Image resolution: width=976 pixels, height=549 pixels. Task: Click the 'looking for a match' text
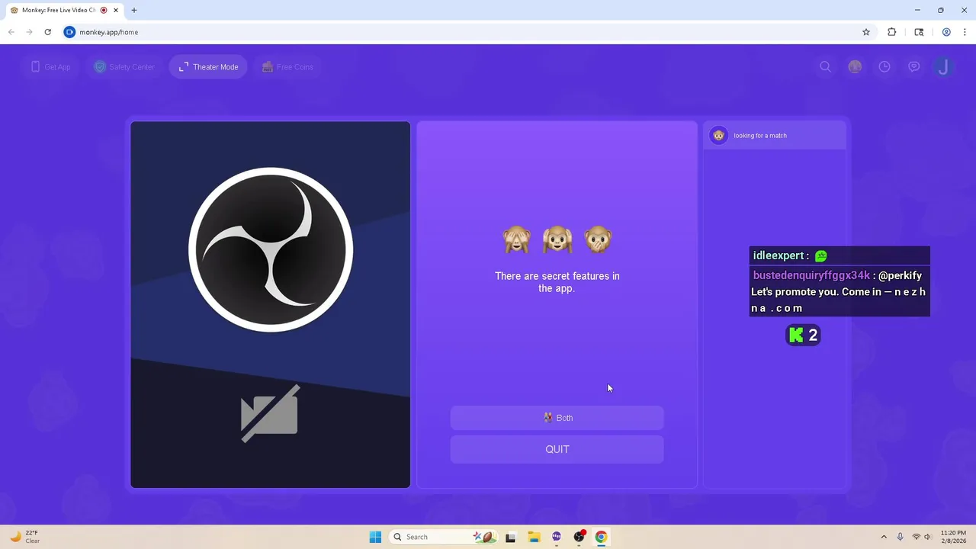(x=760, y=136)
